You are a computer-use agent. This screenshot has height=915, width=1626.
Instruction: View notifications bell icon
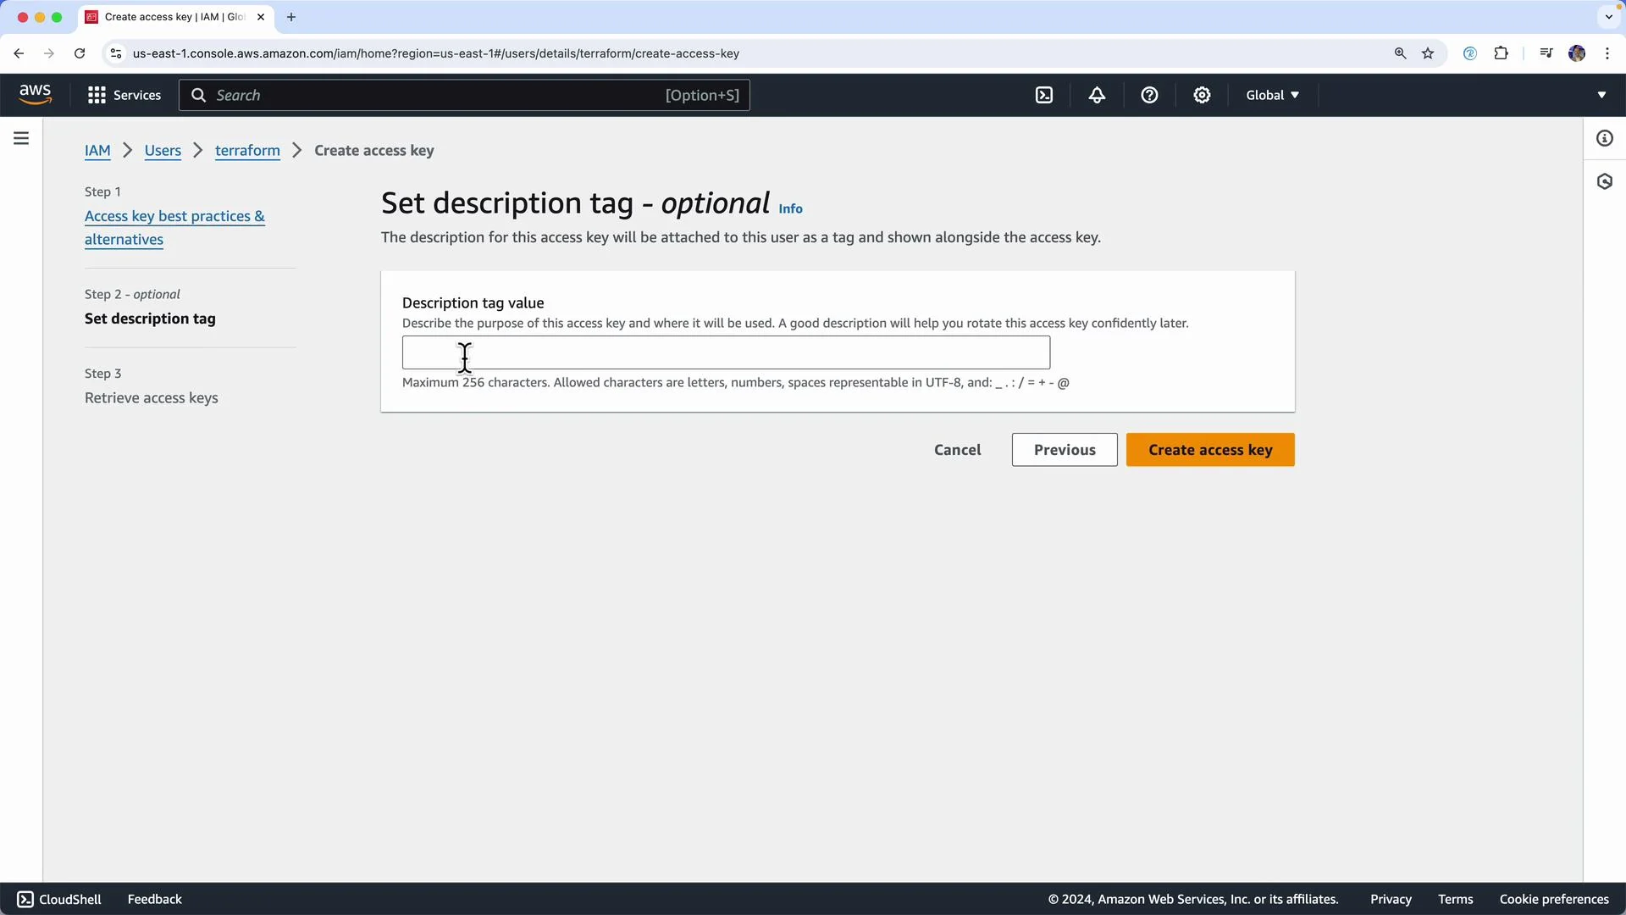[x=1097, y=95]
